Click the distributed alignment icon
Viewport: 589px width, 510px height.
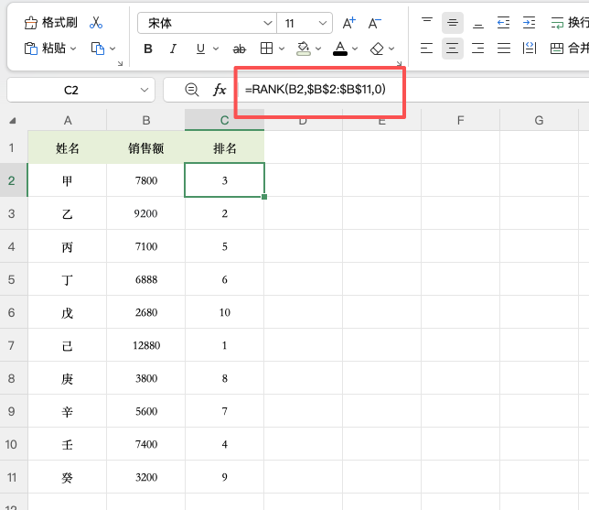(530, 49)
